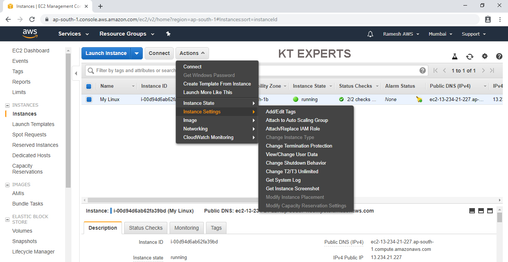Open the CloudWatch Monitoring submenu
The image size is (508, 262).
[x=217, y=138]
